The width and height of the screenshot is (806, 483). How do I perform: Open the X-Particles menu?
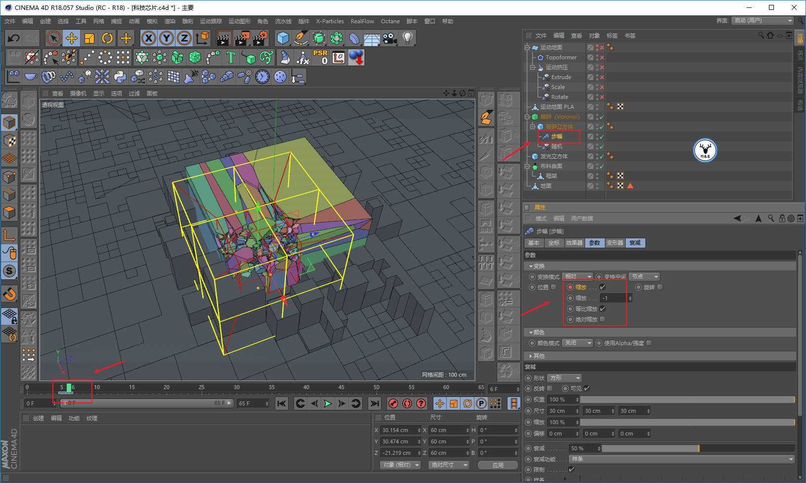coord(330,21)
